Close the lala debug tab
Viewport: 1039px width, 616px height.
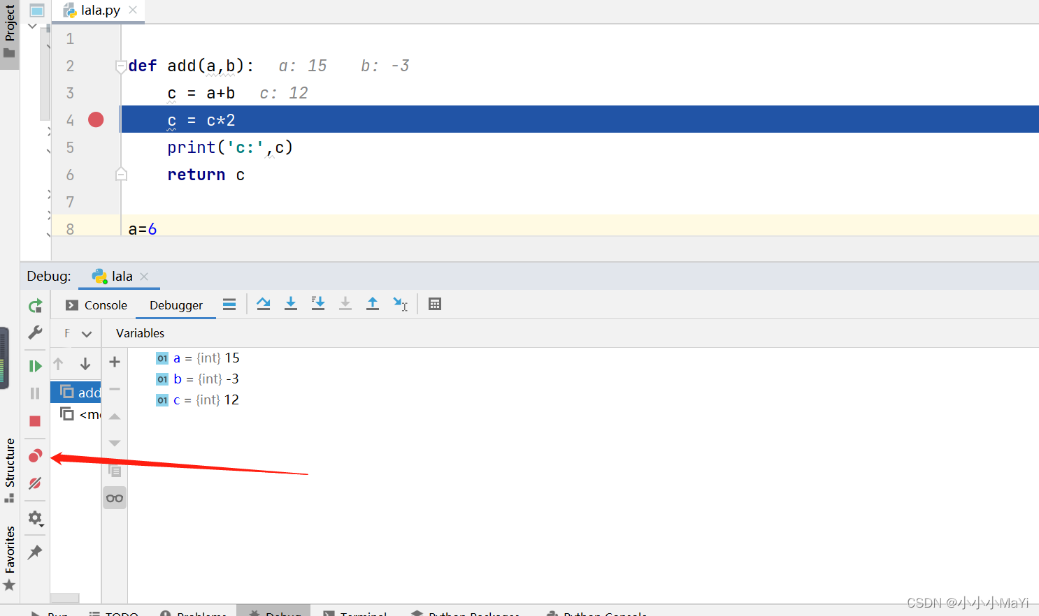click(x=144, y=277)
